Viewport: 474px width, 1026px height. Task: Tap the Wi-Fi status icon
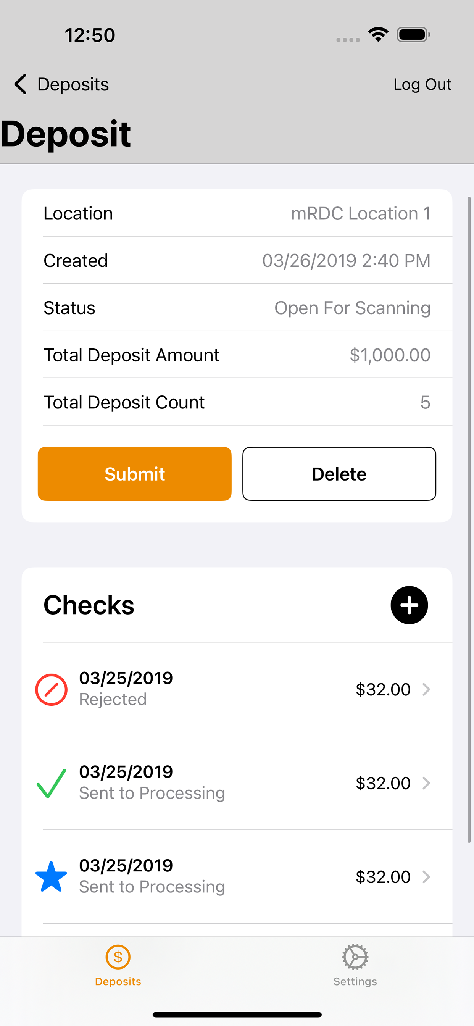click(378, 35)
